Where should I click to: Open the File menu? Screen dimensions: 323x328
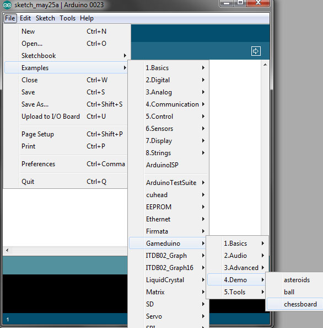(10, 18)
